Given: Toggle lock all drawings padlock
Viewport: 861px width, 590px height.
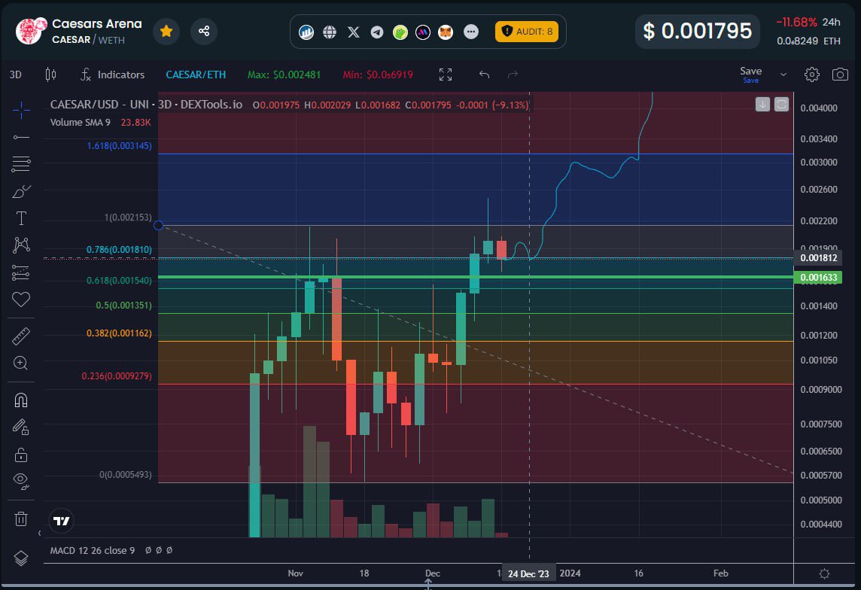Looking at the screenshot, I should [x=21, y=455].
